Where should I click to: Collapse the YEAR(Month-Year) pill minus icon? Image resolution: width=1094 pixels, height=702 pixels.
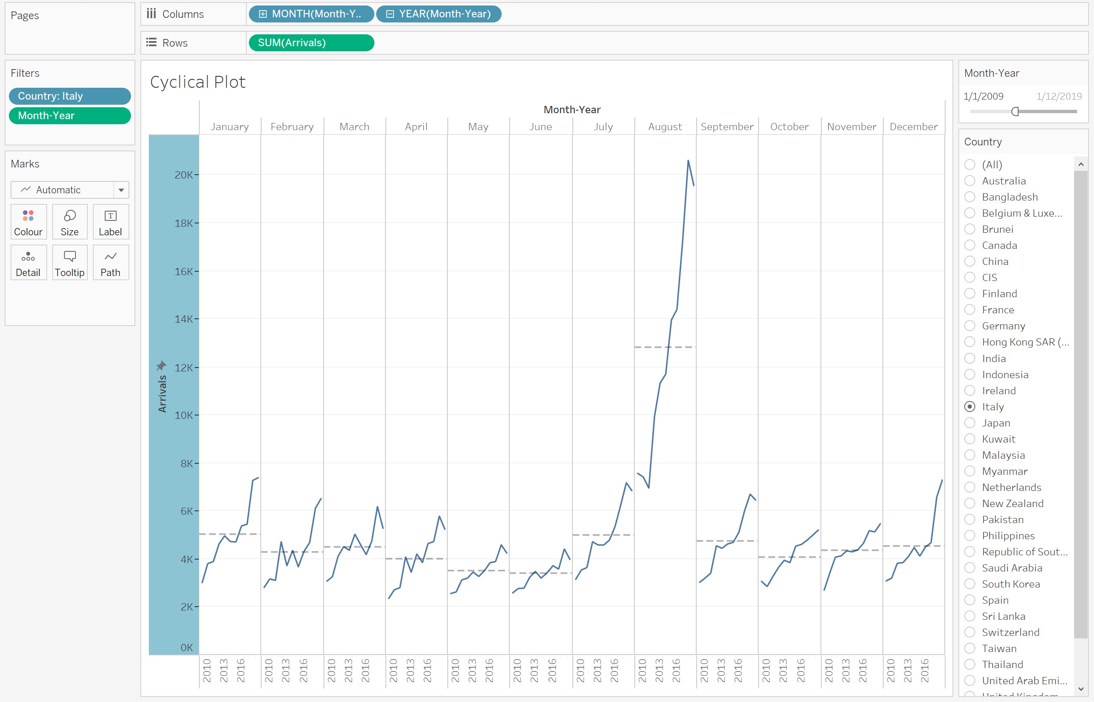(390, 14)
